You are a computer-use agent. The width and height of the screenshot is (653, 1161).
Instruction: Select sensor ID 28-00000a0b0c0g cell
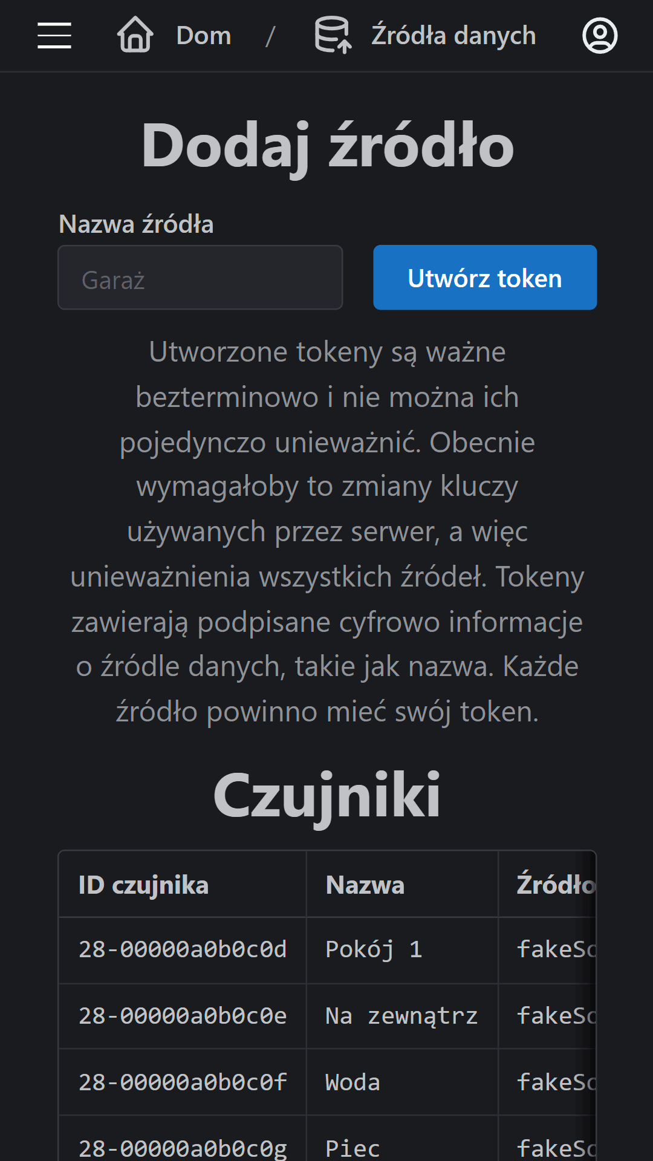(x=183, y=1146)
